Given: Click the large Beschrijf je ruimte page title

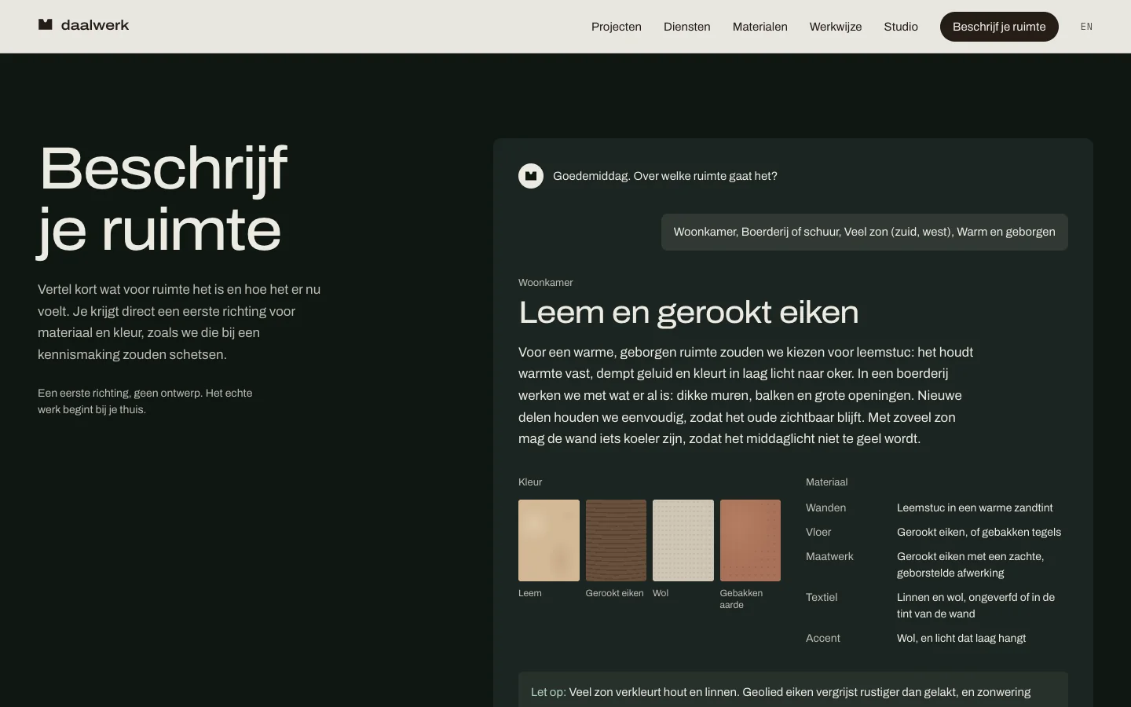Looking at the screenshot, I should (163, 200).
